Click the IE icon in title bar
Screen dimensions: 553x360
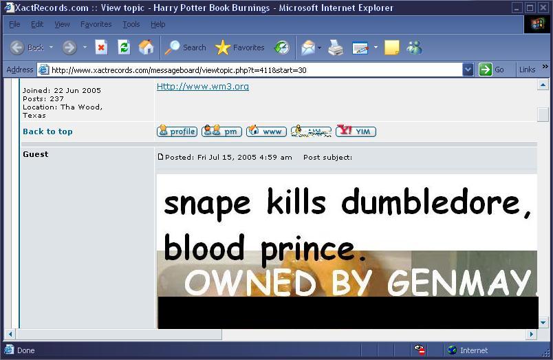point(8,8)
